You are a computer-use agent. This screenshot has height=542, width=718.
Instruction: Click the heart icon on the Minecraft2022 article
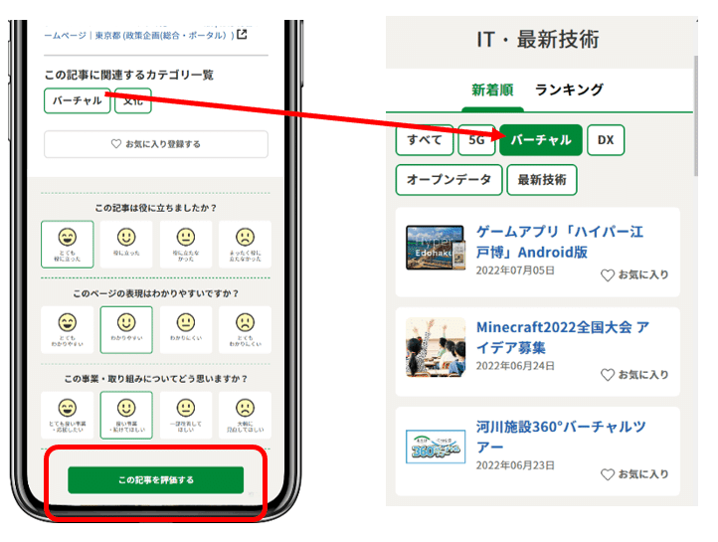[x=608, y=375]
